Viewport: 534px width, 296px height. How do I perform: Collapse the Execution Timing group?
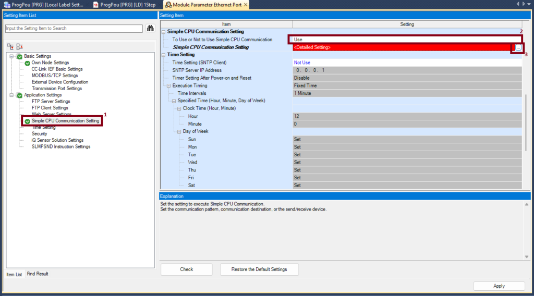tap(168, 86)
